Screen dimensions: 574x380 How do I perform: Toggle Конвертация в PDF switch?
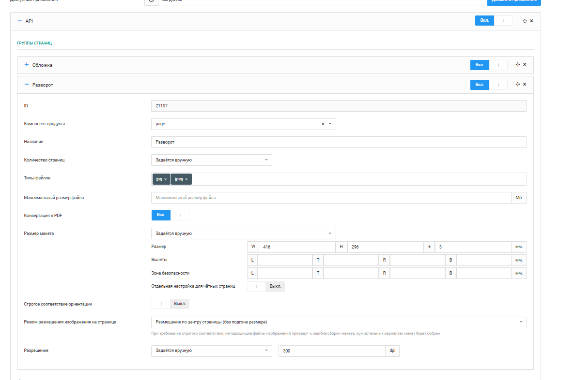[170, 215]
